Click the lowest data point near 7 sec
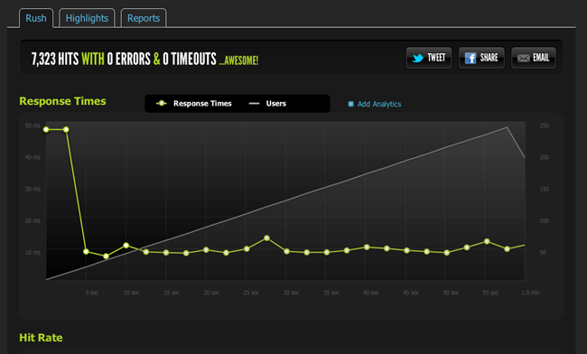This screenshot has width=587, height=354. [106, 256]
